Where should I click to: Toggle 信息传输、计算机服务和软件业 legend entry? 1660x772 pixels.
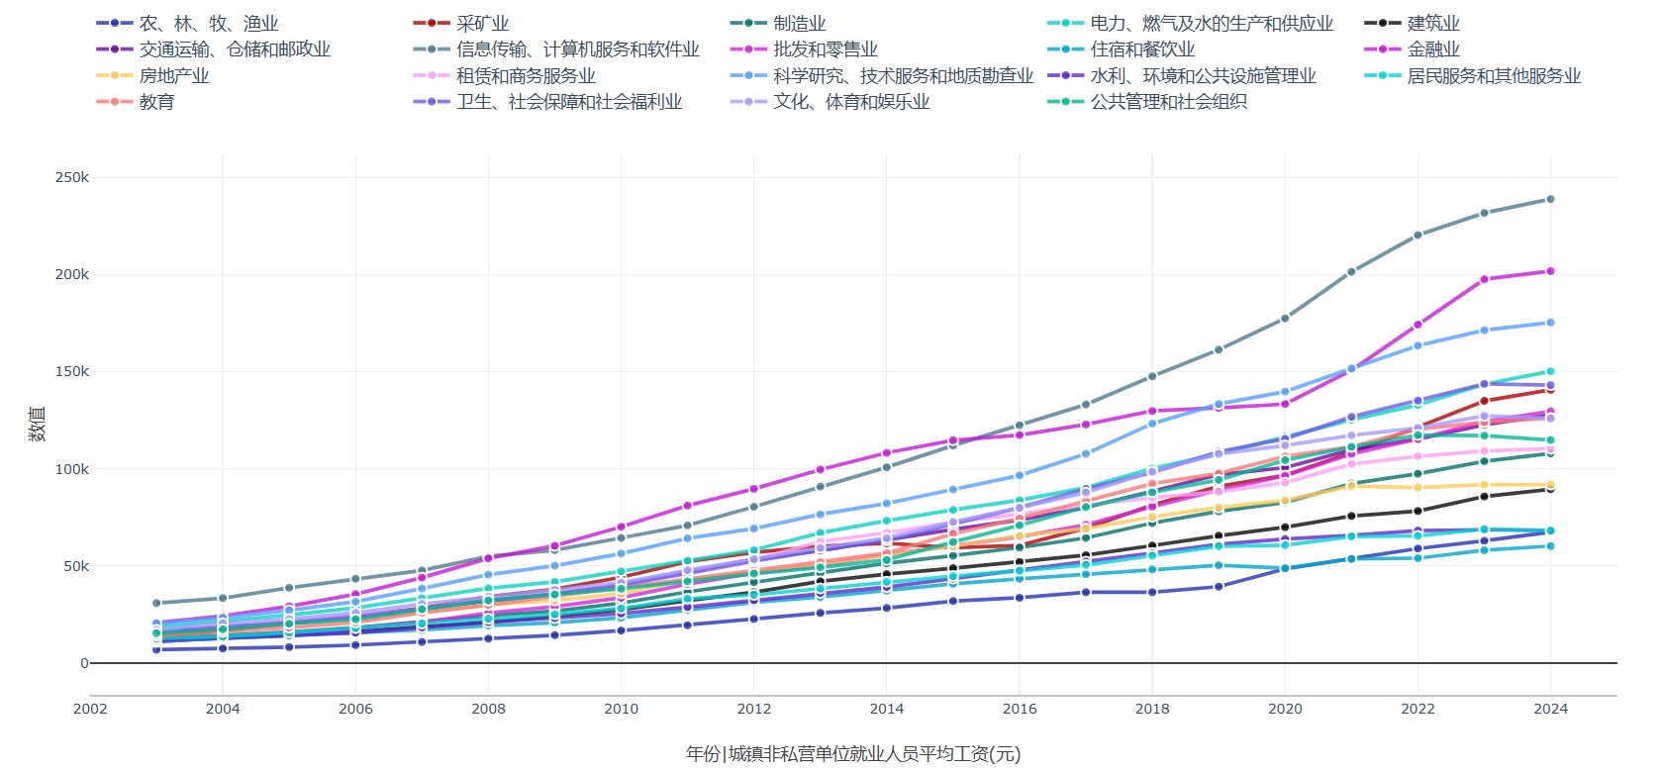[556, 48]
